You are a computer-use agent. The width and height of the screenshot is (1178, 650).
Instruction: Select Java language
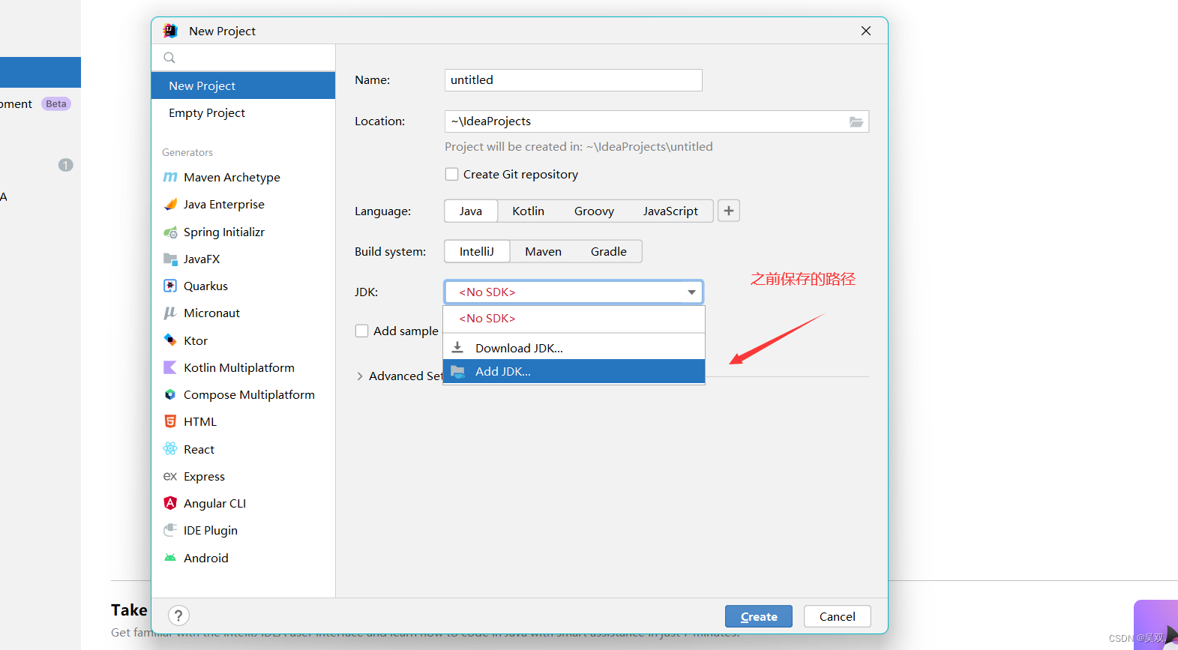tap(471, 211)
